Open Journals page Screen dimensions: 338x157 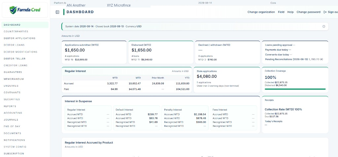(25, 120)
